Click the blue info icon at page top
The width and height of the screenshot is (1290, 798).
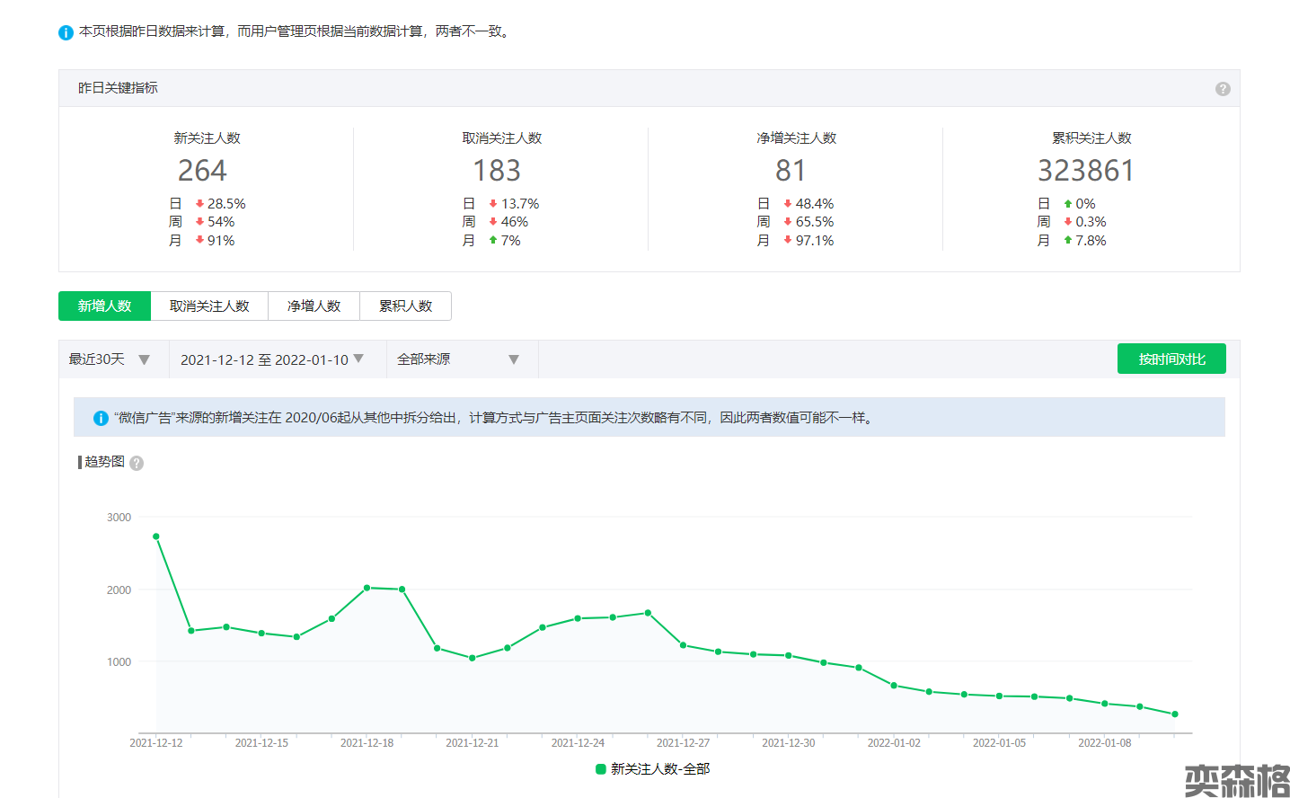[66, 32]
